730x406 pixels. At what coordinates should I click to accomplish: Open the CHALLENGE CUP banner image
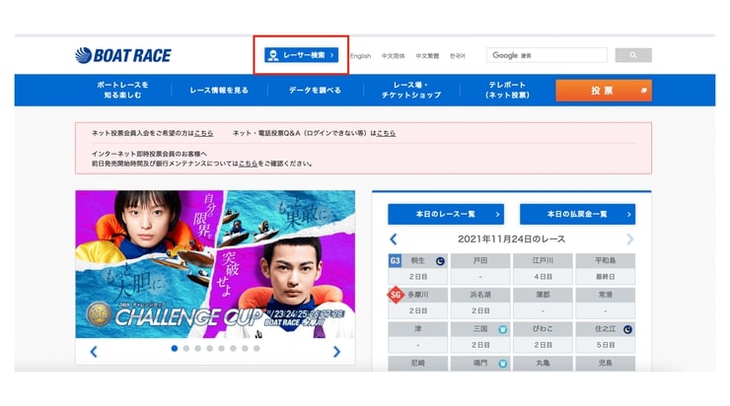click(x=215, y=264)
